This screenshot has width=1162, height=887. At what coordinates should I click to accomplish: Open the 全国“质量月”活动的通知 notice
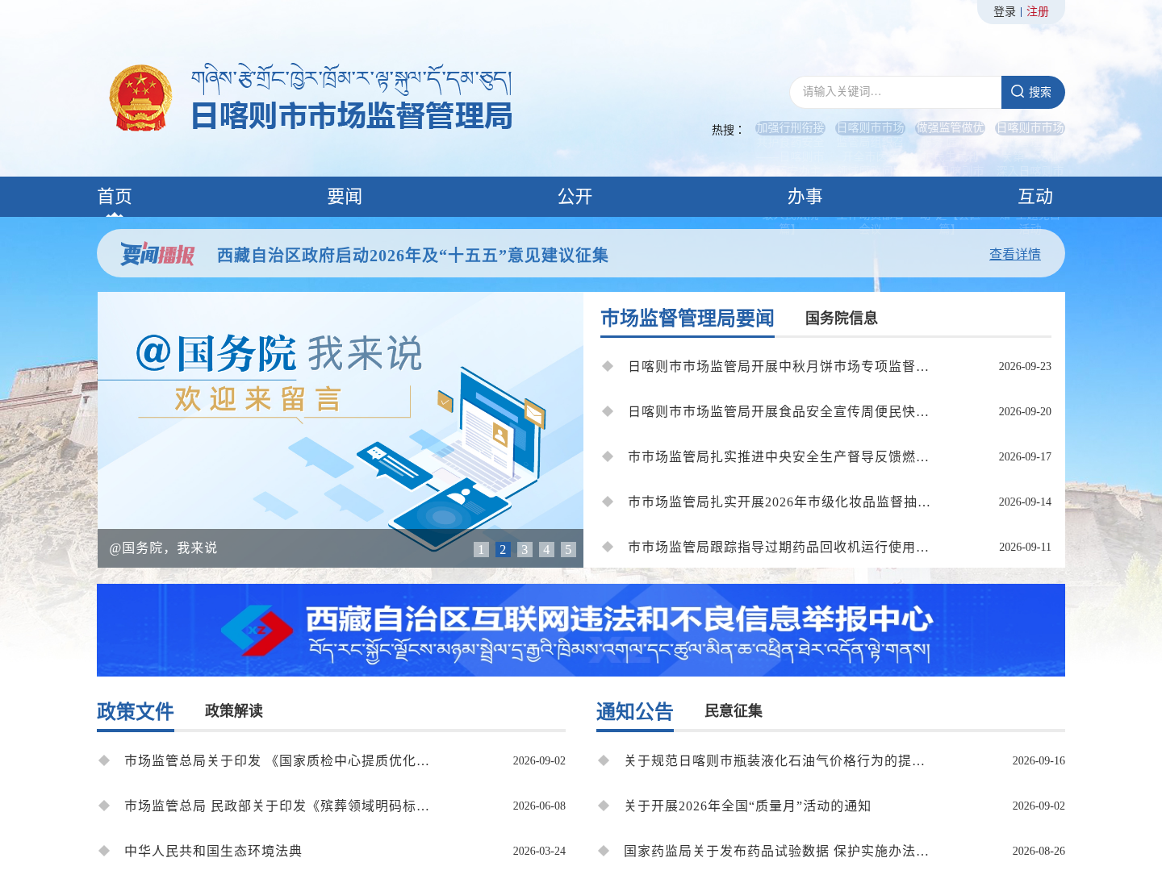click(x=747, y=806)
